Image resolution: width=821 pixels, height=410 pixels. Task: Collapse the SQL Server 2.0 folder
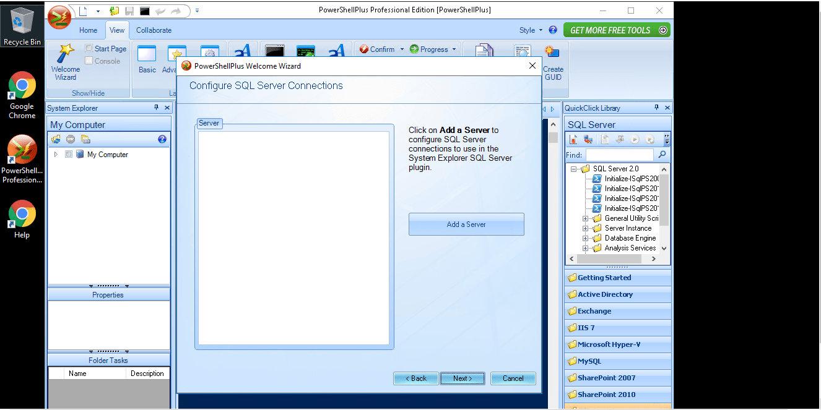click(x=574, y=169)
